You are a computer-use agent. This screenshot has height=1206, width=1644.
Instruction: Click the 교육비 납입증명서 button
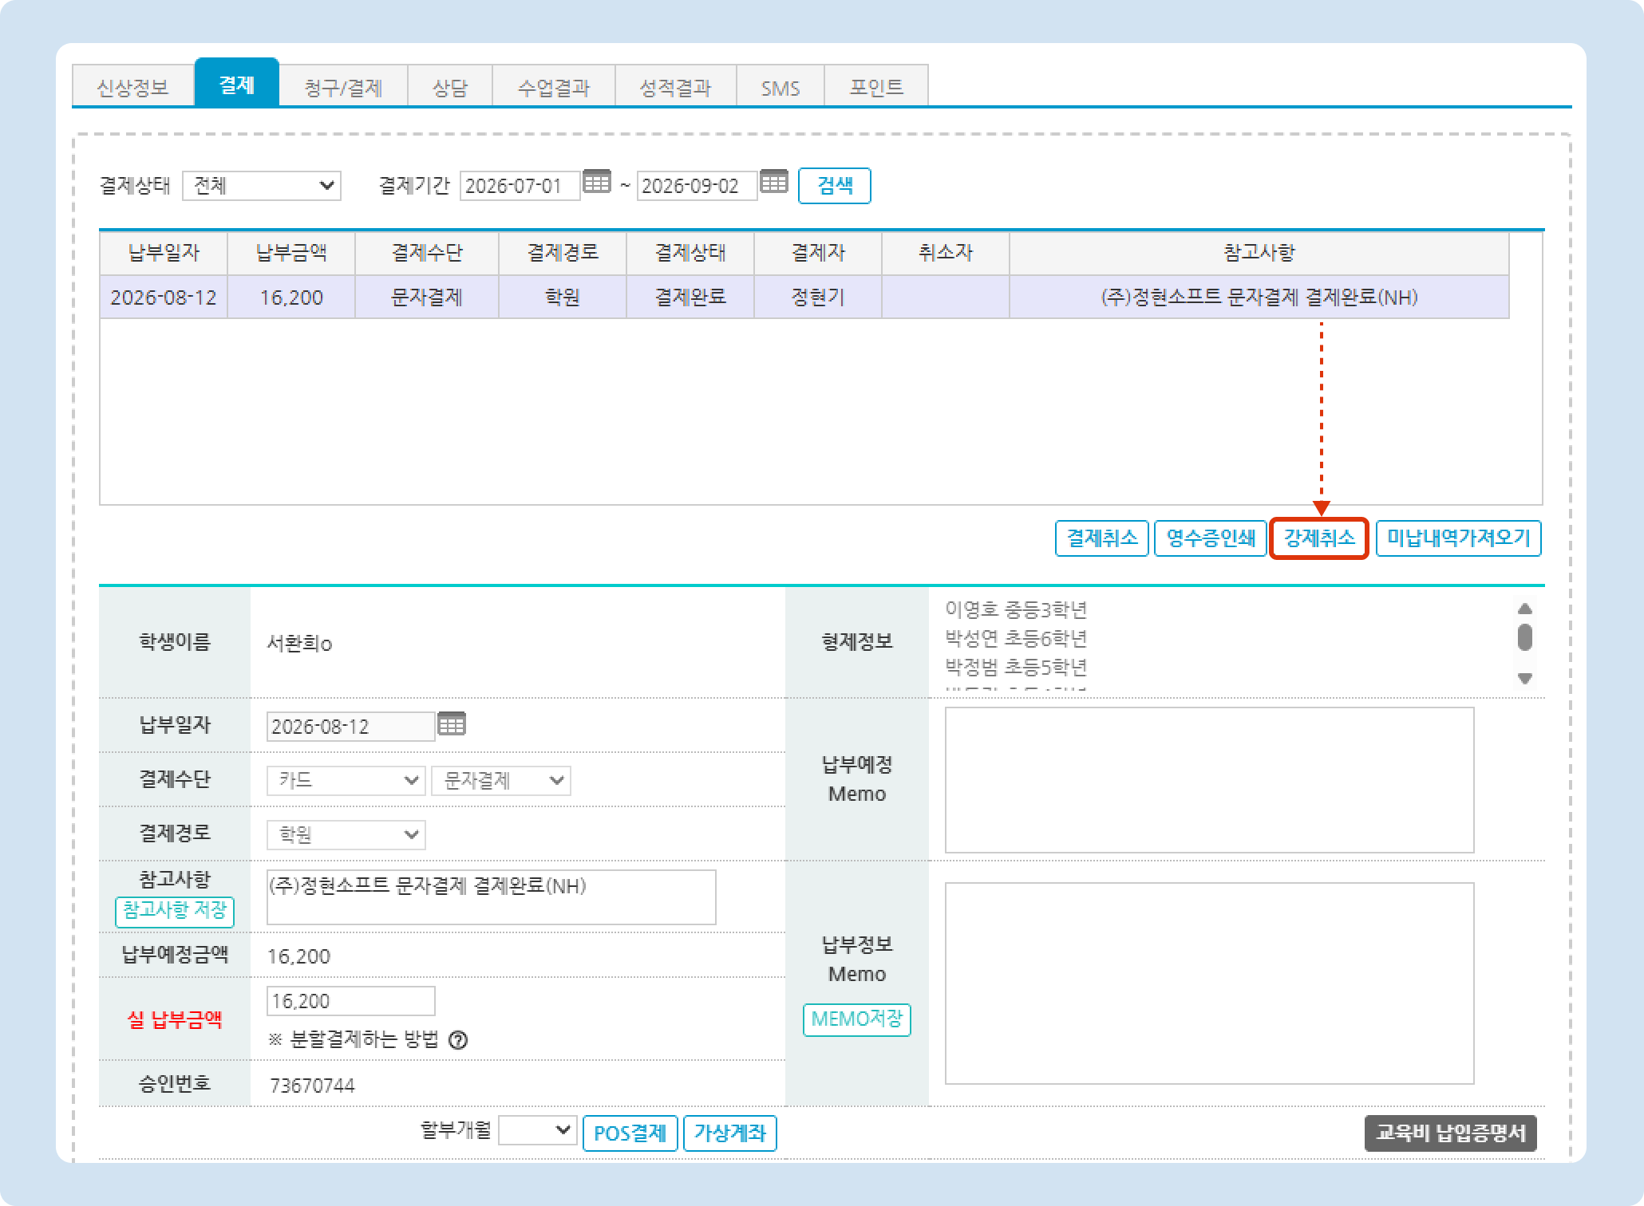click(1451, 1133)
